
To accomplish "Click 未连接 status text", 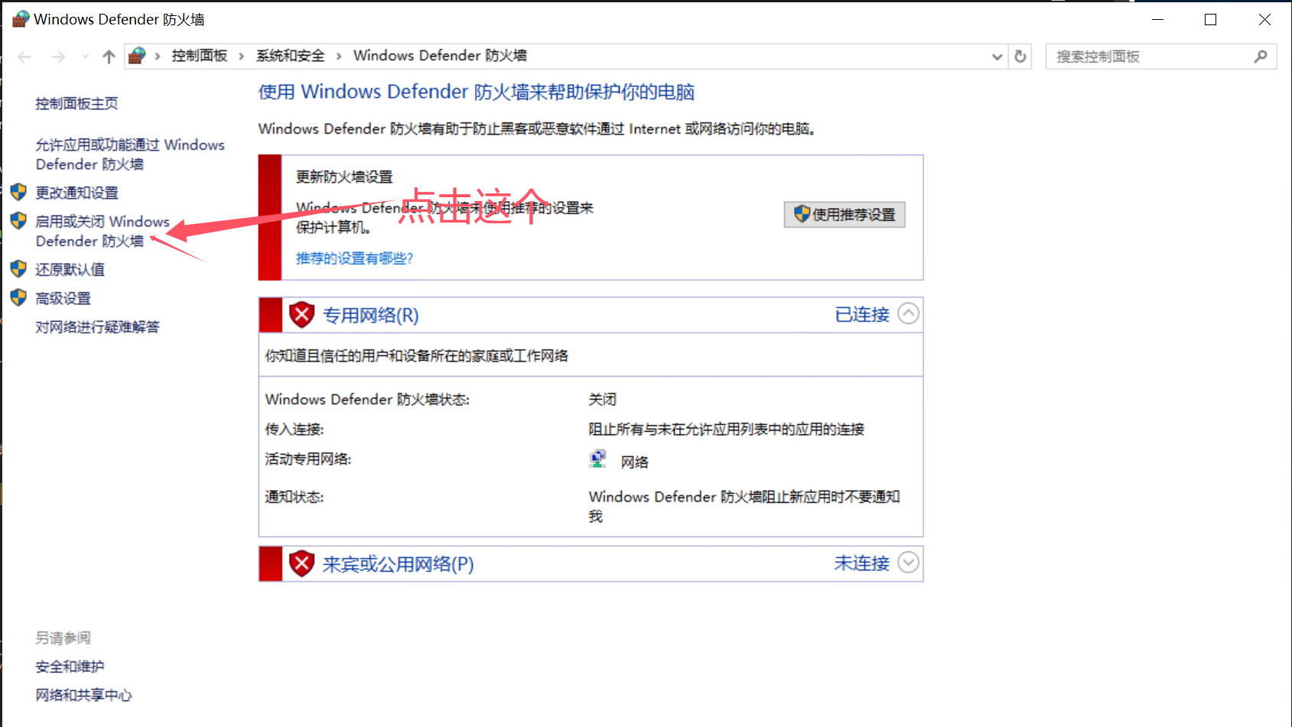I will pos(862,563).
